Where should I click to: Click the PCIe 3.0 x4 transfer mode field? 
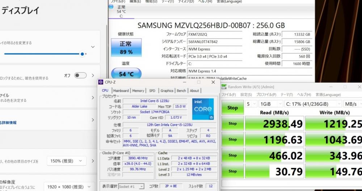214,56
